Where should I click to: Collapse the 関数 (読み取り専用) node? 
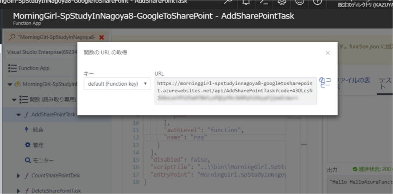click(14, 99)
